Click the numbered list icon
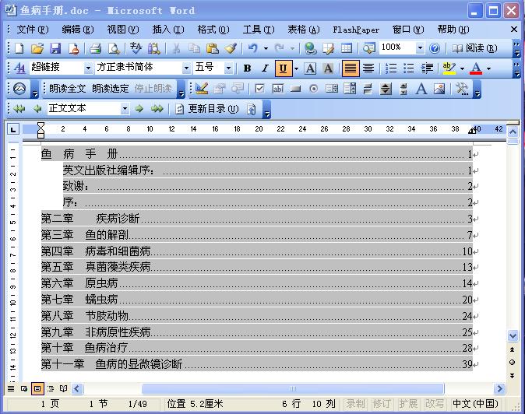The image size is (525, 414). 391,68
